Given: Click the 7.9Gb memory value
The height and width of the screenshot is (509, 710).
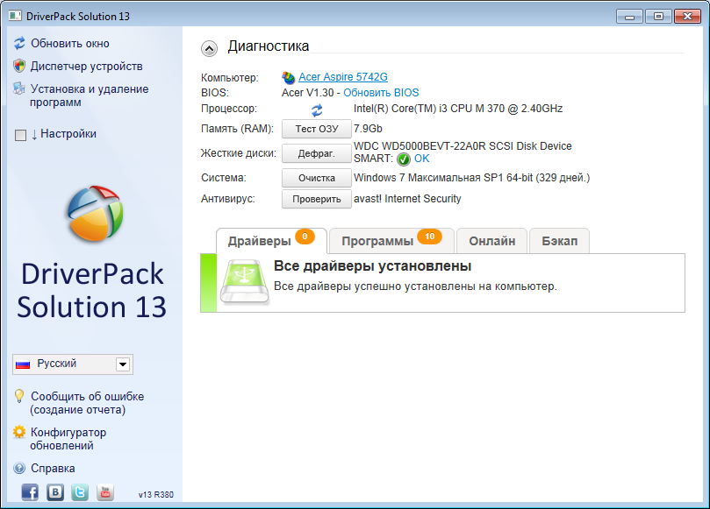Looking at the screenshot, I should 368,129.
